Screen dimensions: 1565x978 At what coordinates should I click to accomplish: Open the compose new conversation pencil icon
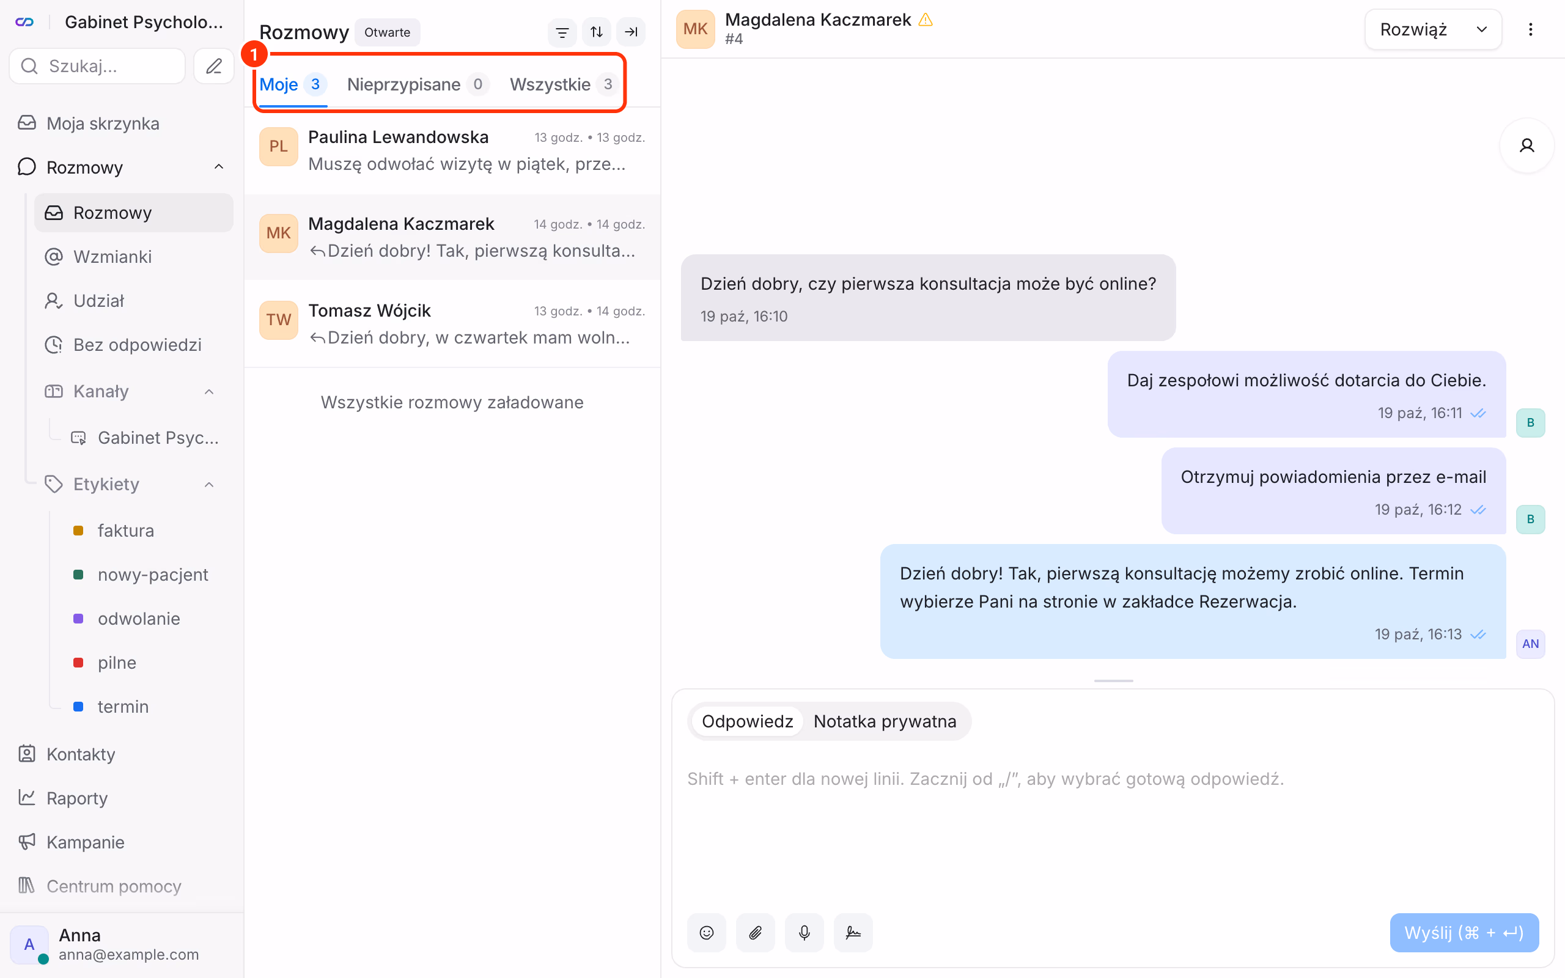(213, 66)
